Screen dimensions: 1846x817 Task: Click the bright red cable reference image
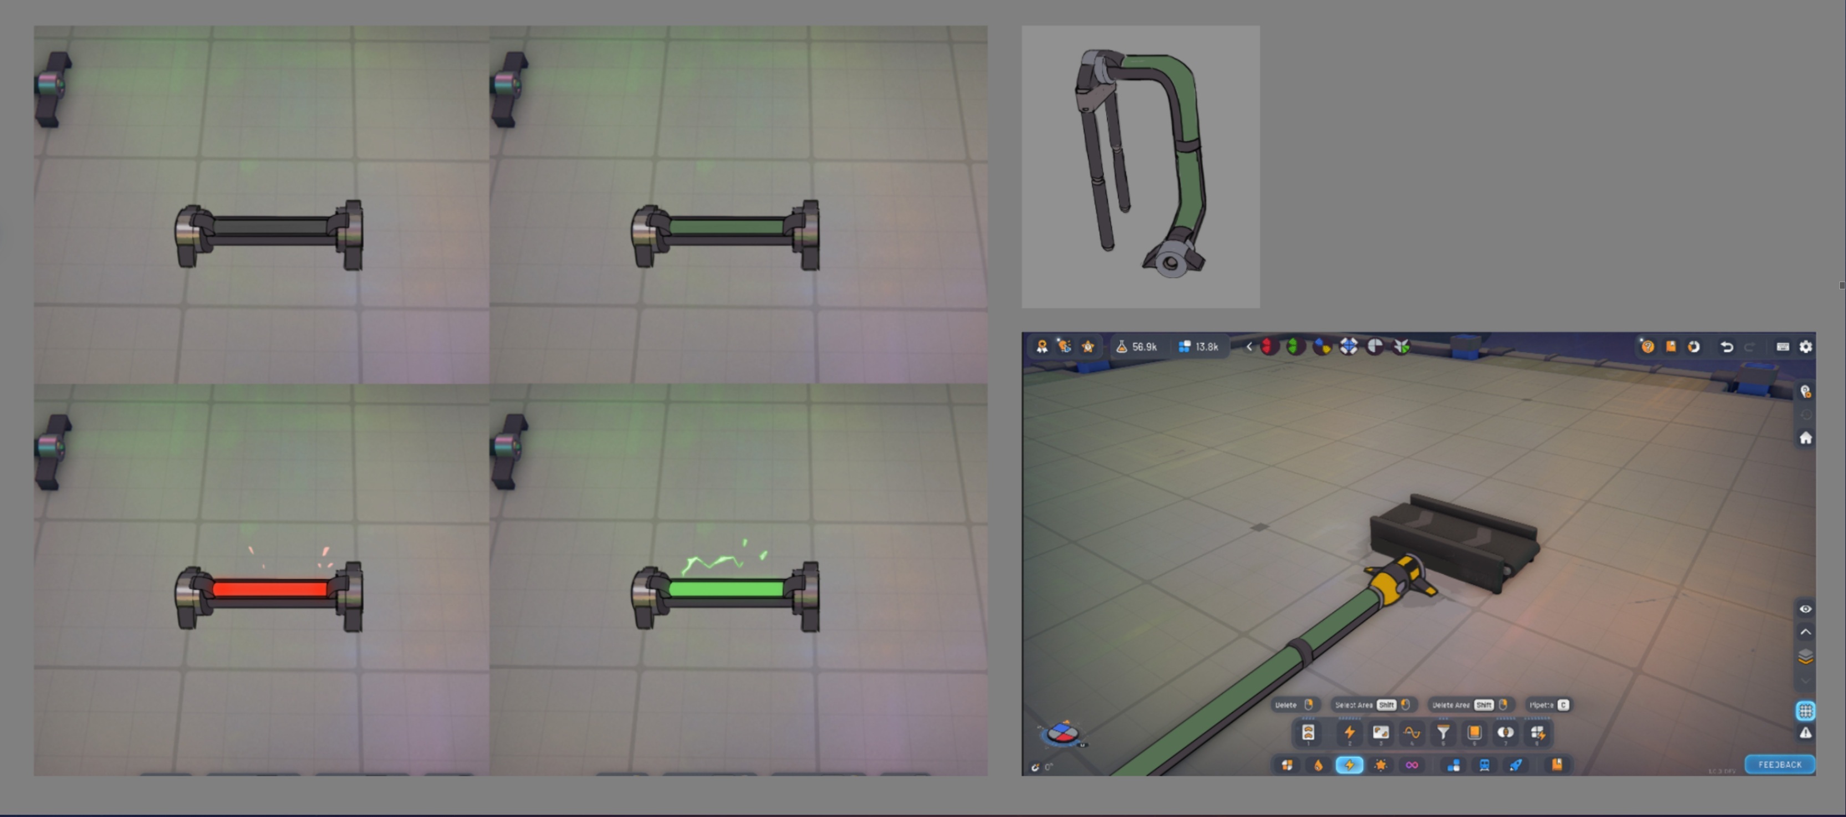tap(269, 589)
